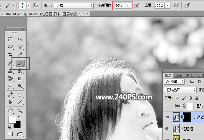Select the 红通道 layer thumbnail

click(176, 129)
